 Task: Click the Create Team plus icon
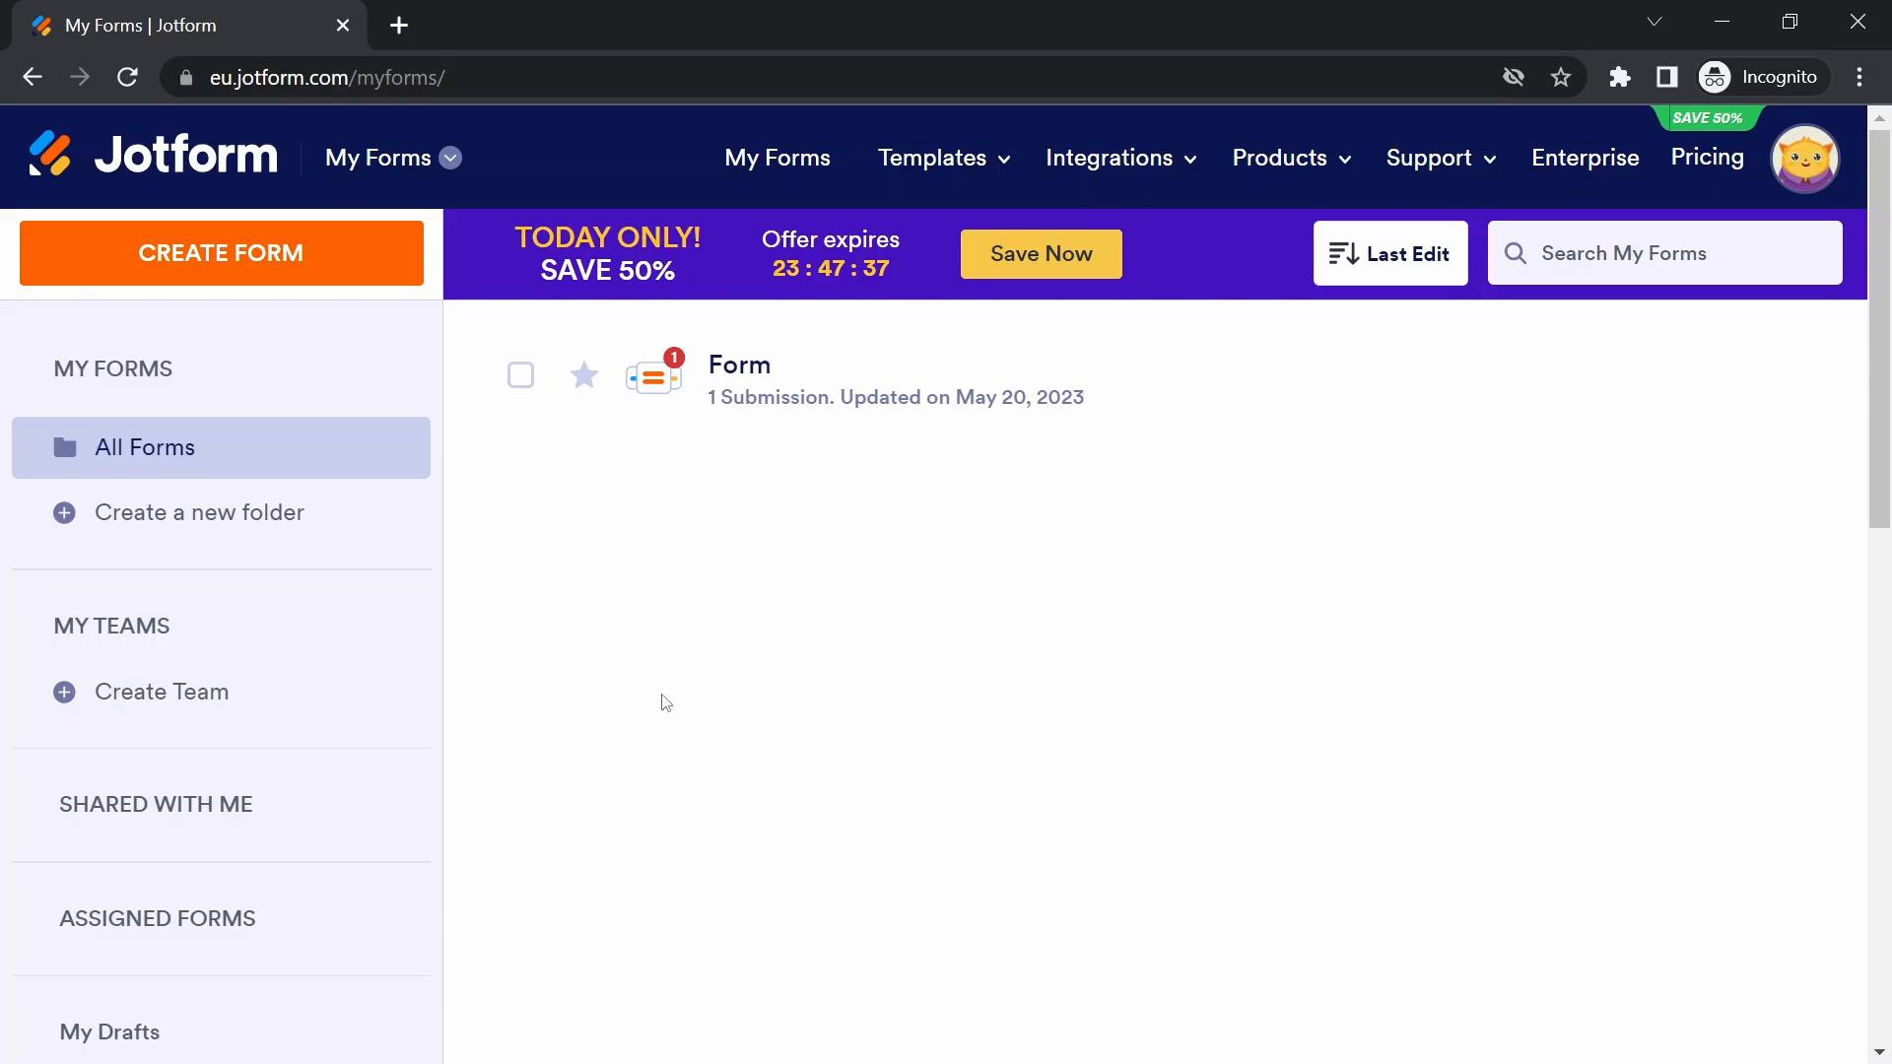[64, 692]
